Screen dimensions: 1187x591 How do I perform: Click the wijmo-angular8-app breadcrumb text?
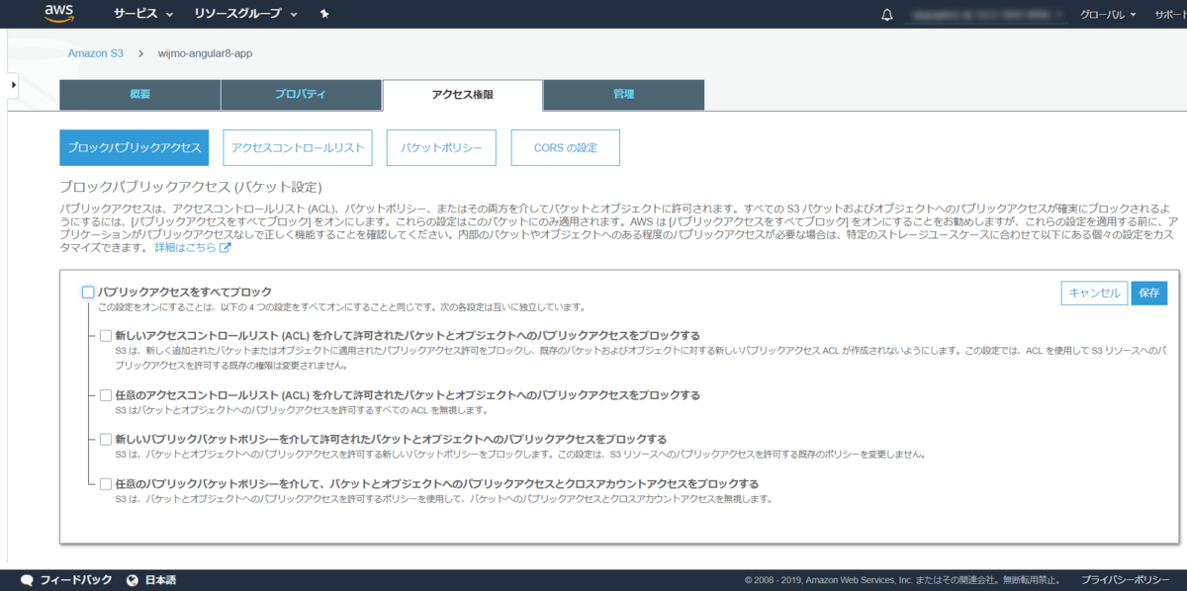pyautogui.click(x=206, y=53)
